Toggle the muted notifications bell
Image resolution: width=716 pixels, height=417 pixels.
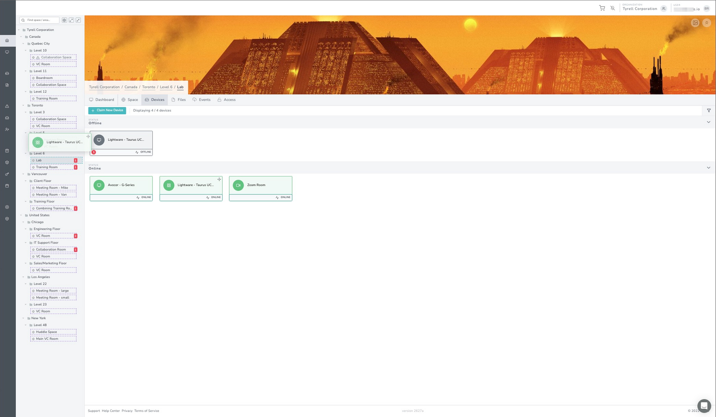[613, 8]
